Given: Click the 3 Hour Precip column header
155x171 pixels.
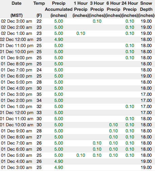Looking at the screenshot, I should point(97,9).
